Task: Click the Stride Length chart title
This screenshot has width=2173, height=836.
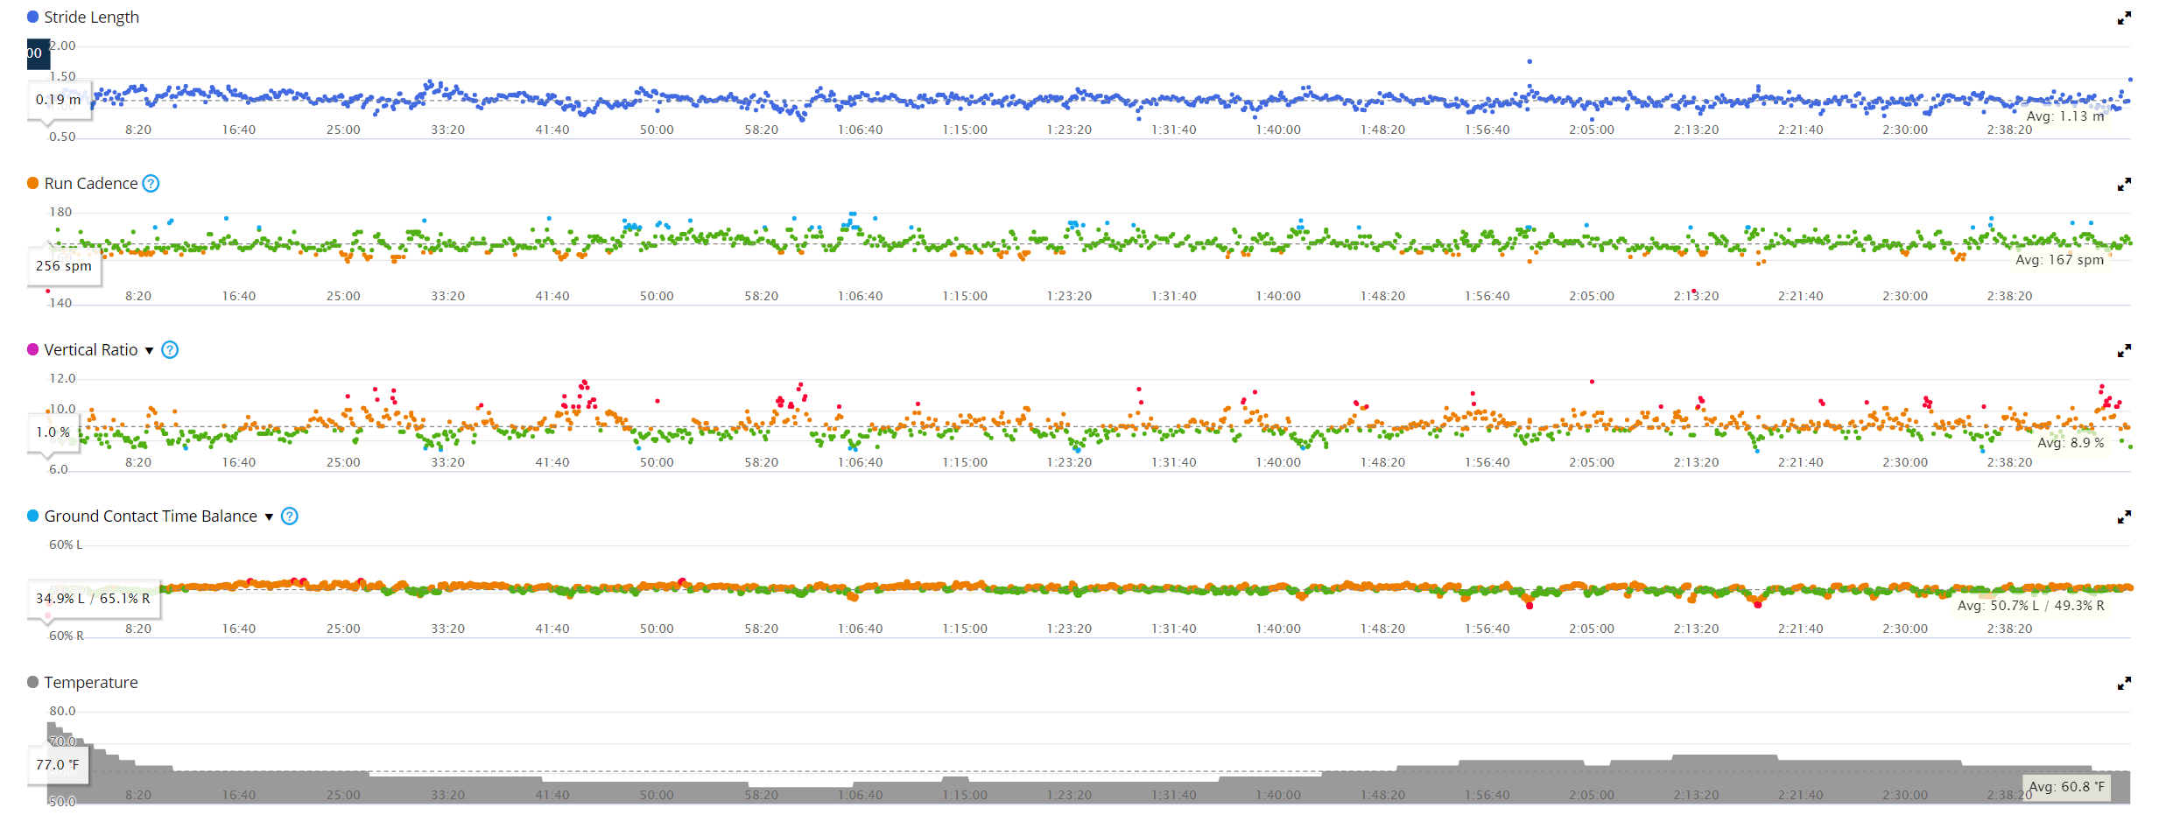Action: (91, 18)
